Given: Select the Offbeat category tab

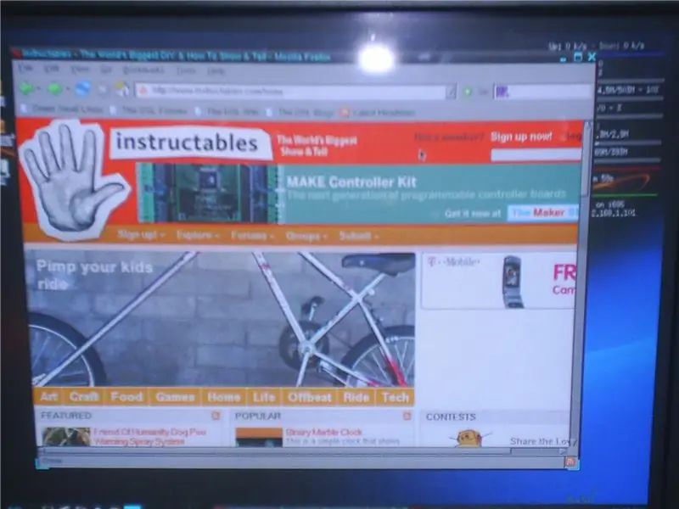Looking at the screenshot, I should point(310,397).
